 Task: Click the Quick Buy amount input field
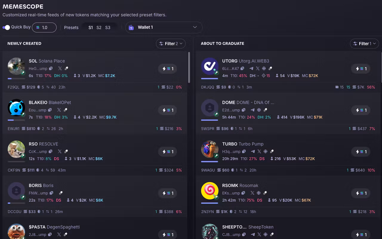point(44,27)
